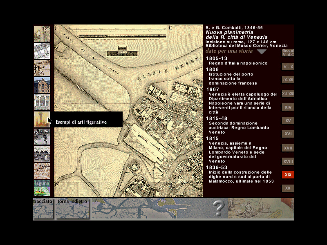Open the 'Esempi di arti figurative' thumbnail
Image resolution: width=327 pixels, height=245 pixels.
tap(42, 119)
